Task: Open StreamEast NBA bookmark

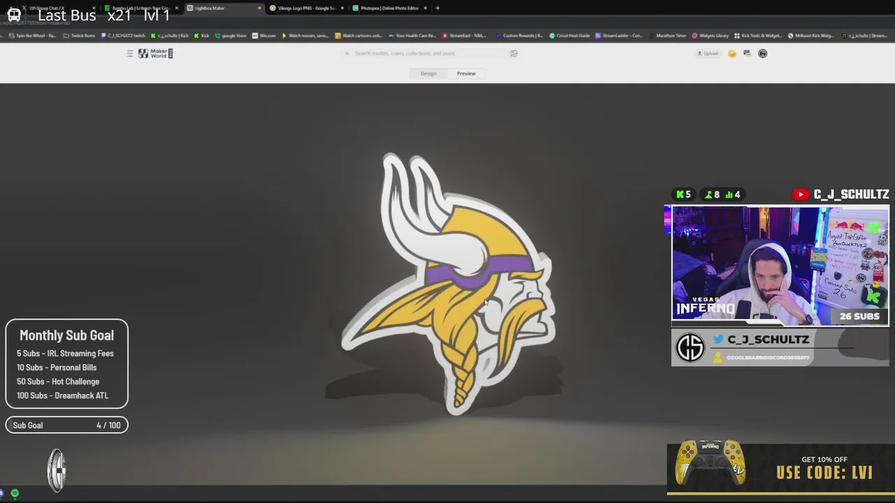Action: (465, 36)
